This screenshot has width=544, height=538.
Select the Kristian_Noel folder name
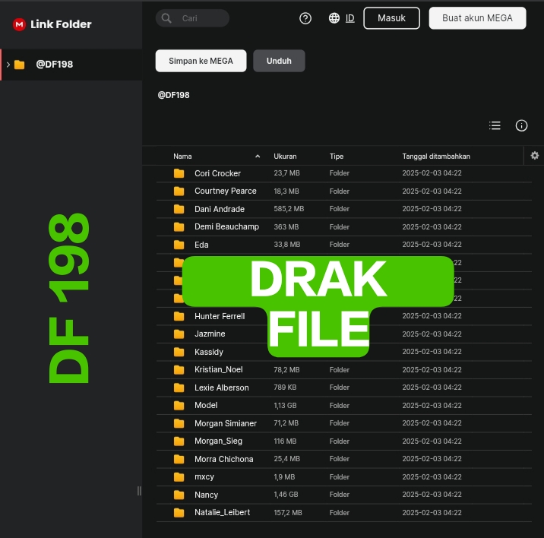click(x=219, y=369)
